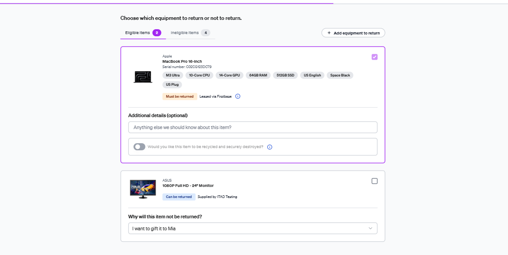Viewport: 508px width, 255px height.
Task: Click the Must be returned badge
Action: [x=180, y=96]
